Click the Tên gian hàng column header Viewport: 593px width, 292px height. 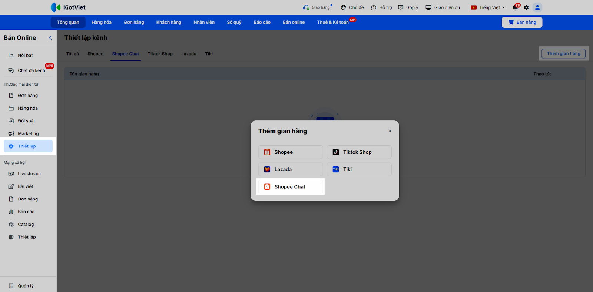(x=84, y=74)
